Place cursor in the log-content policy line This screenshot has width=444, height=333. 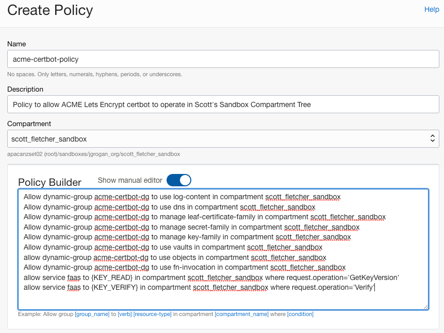(x=182, y=197)
